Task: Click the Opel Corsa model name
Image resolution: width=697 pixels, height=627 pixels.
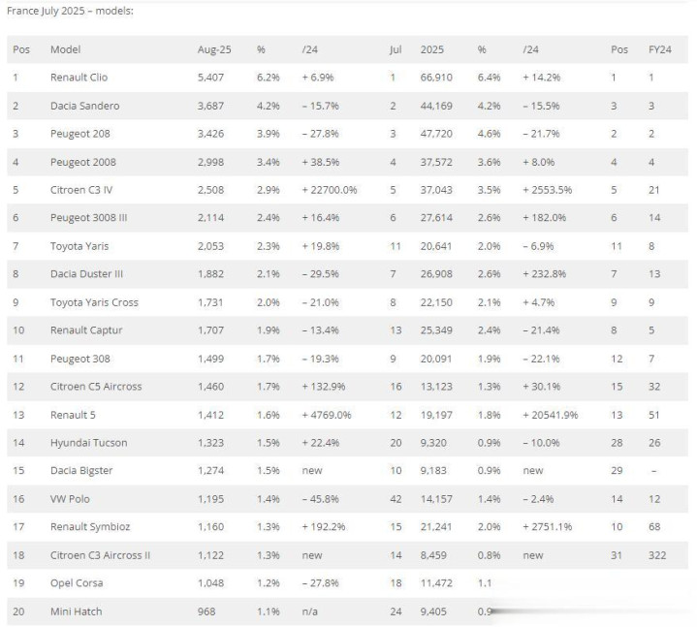Action: point(77,583)
